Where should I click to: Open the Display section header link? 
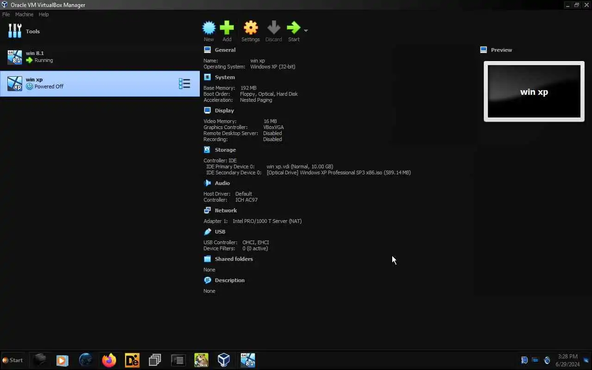point(224,111)
